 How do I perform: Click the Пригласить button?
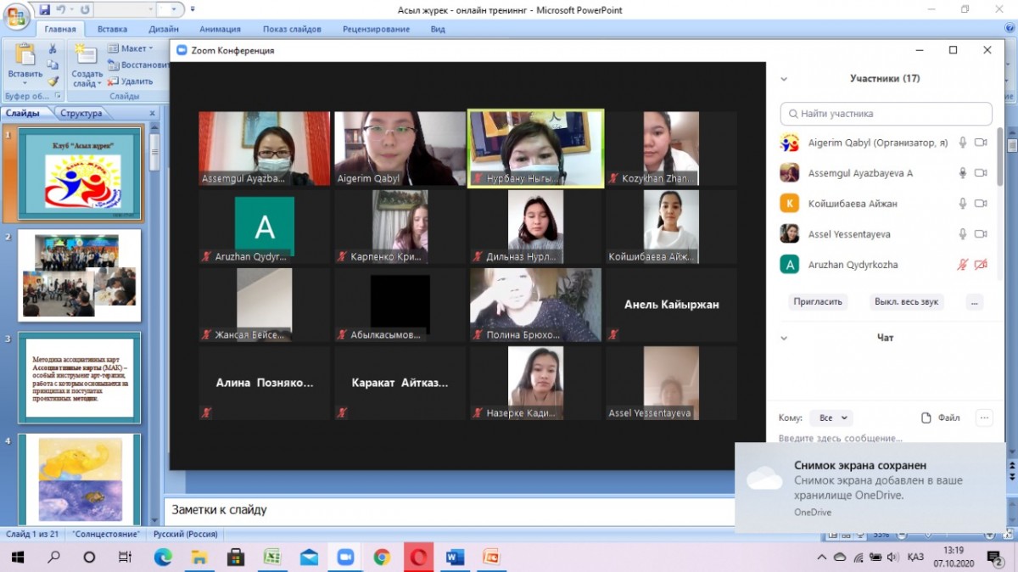tap(817, 301)
